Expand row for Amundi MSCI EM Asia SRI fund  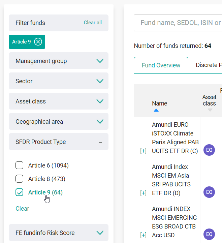(x=143, y=193)
